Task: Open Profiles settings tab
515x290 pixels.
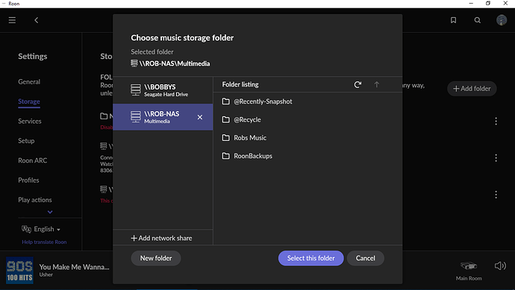Action: coord(28,180)
